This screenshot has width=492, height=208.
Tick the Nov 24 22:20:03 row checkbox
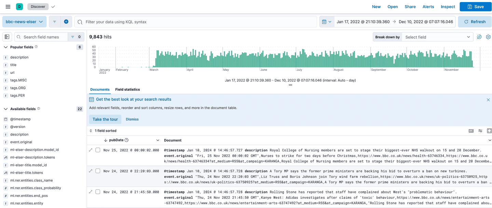tap(98, 171)
